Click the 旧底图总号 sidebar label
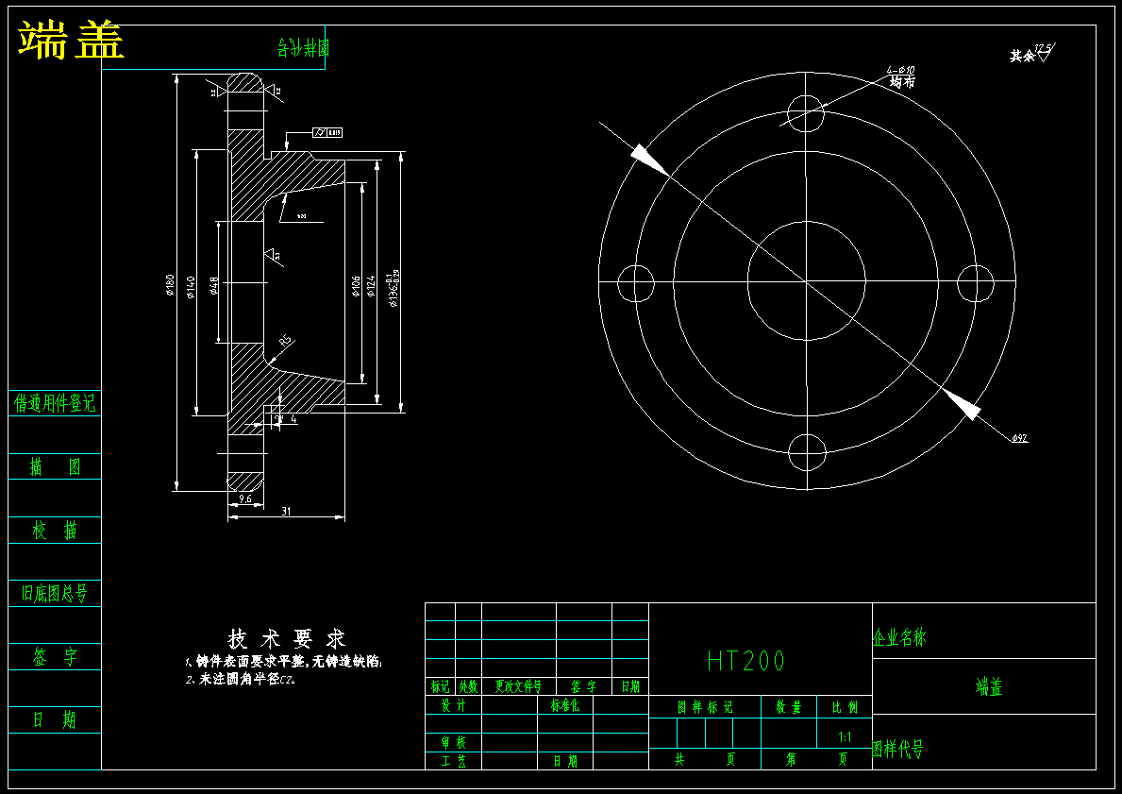 click(x=55, y=594)
